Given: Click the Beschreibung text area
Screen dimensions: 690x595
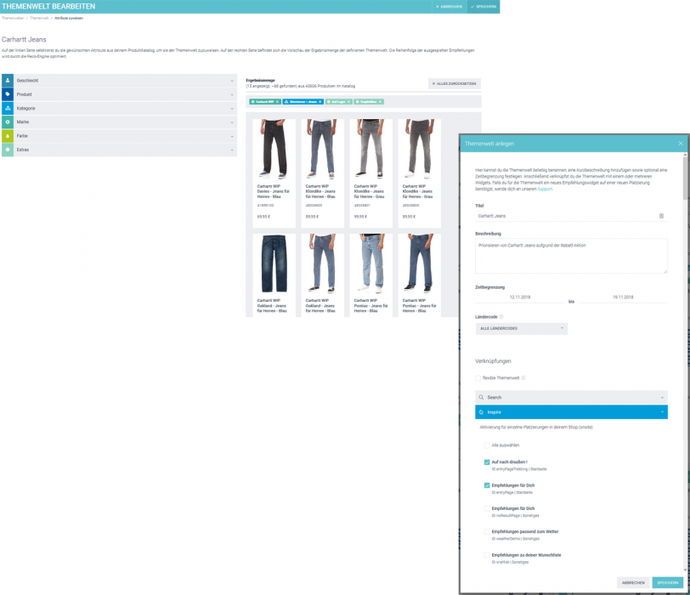Looking at the screenshot, I should (x=571, y=256).
